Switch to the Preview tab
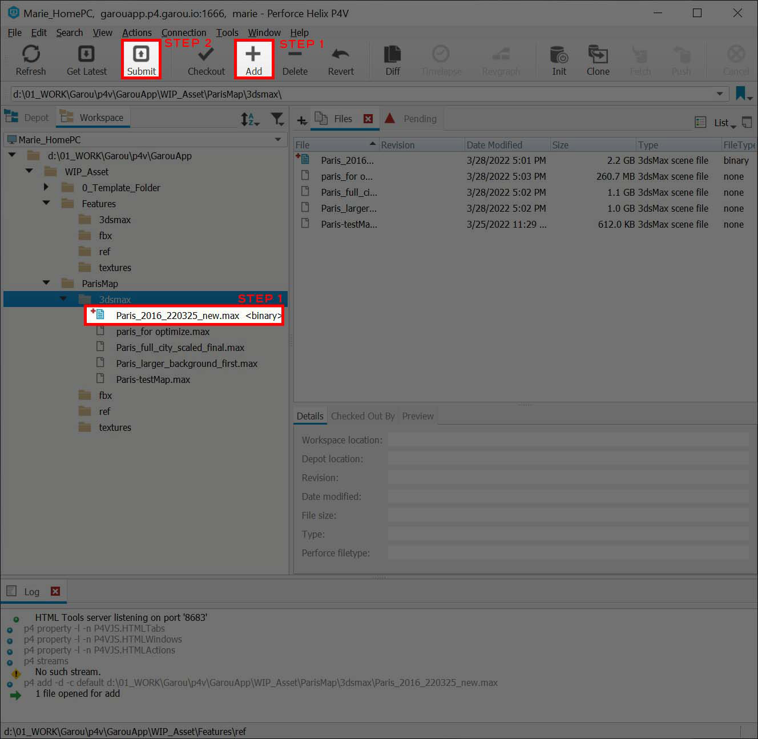 coord(418,416)
